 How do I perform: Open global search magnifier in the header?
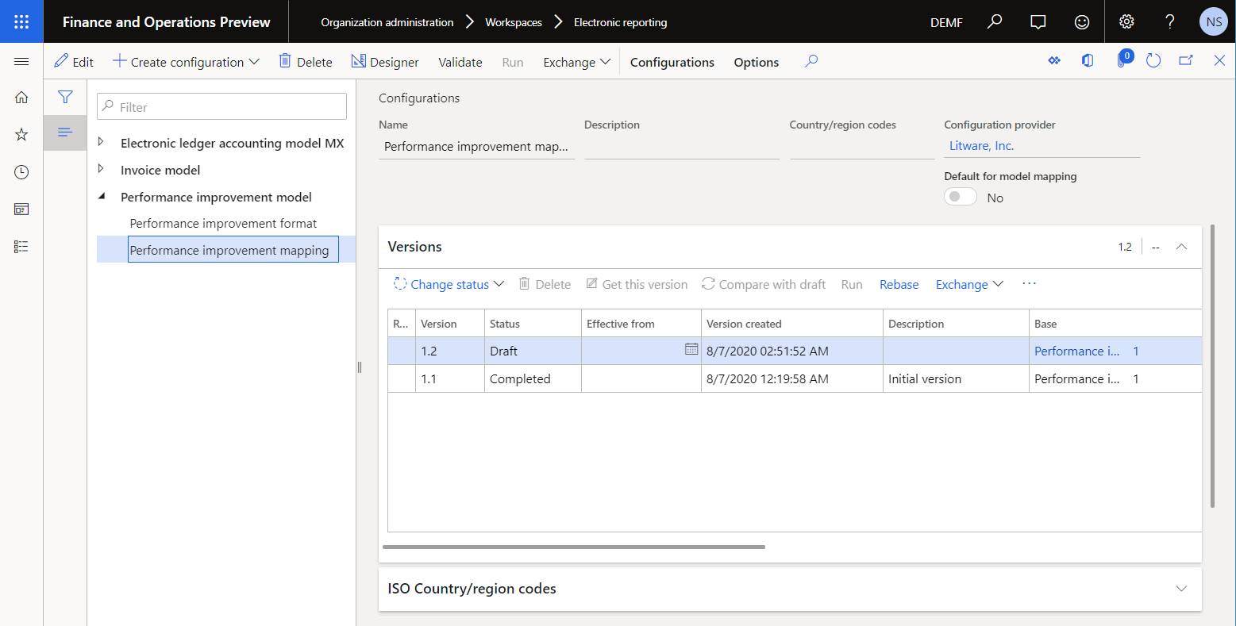[x=994, y=21]
